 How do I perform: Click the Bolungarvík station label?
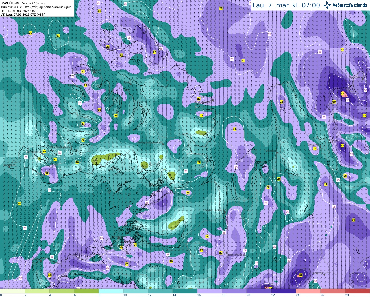click(94, 70)
